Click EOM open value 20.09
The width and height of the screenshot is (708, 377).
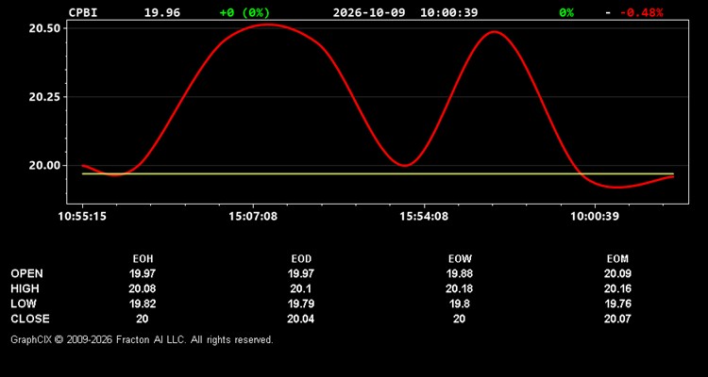click(x=617, y=273)
